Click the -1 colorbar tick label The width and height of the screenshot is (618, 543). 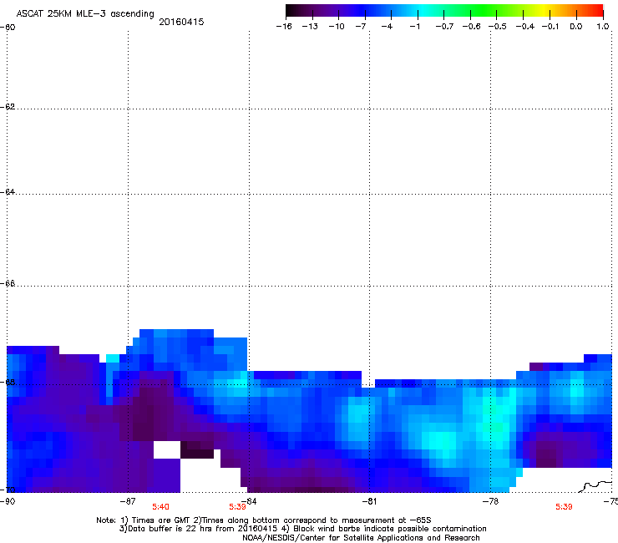(414, 27)
